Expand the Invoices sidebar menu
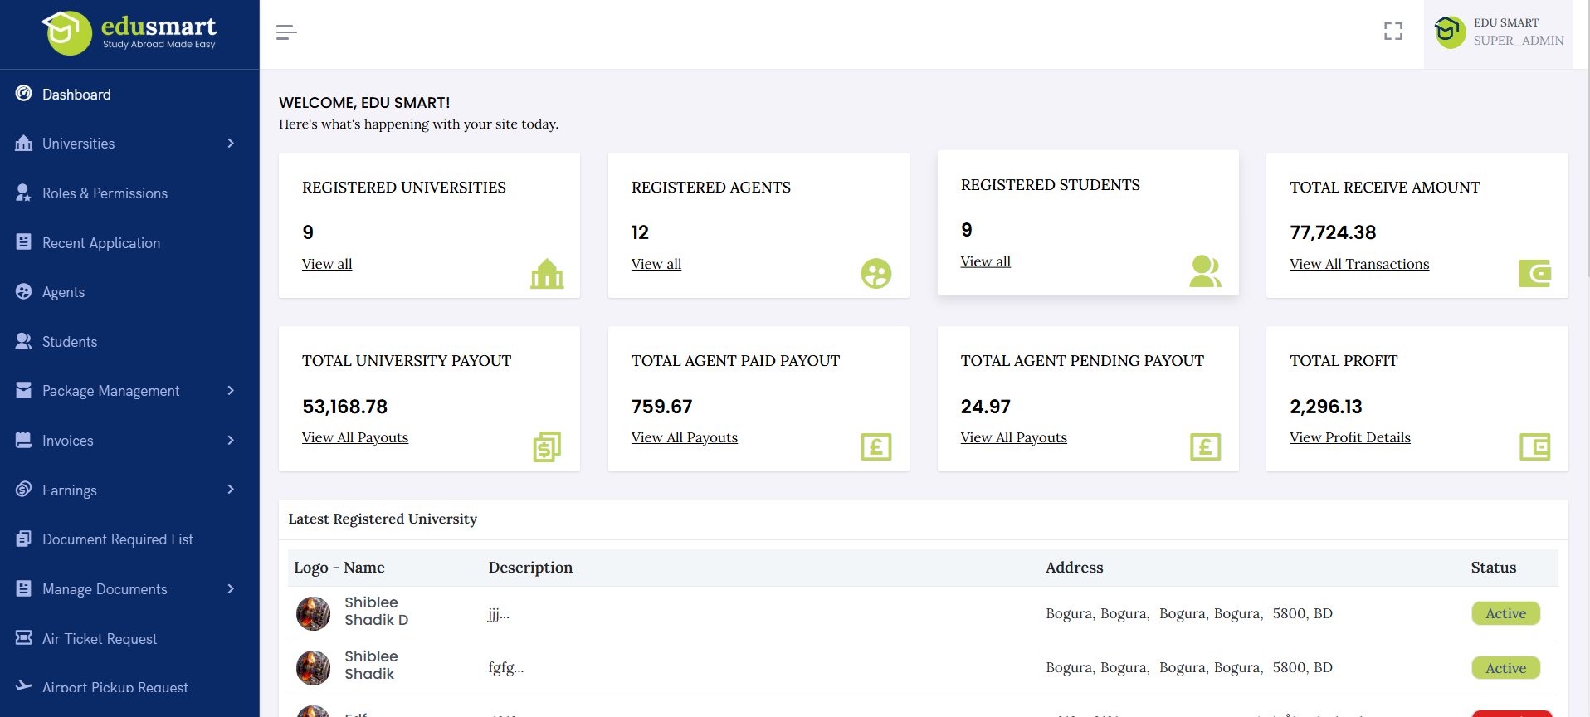The width and height of the screenshot is (1590, 717). coord(124,441)
